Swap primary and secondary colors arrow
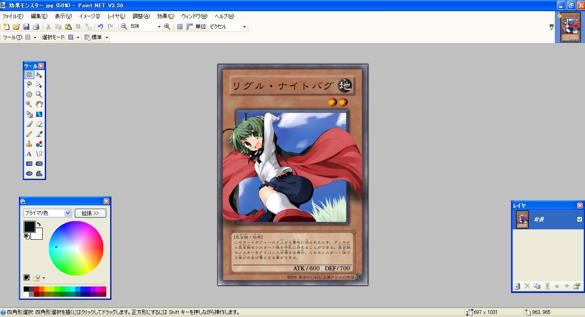This screenshot has width=585, height=317. coord(39,224)
